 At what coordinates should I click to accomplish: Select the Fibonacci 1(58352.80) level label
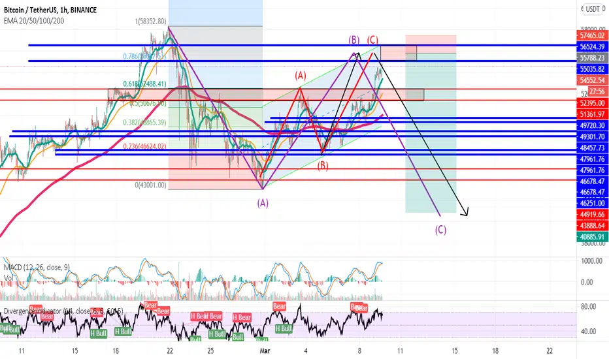151,22
